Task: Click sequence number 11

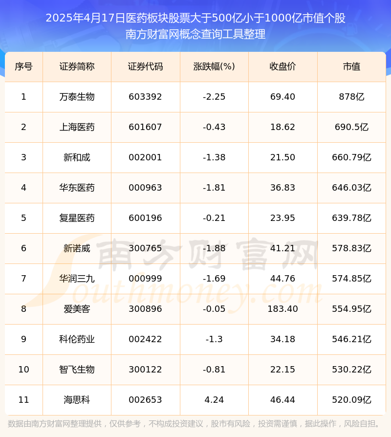Action: click(23, 400)
